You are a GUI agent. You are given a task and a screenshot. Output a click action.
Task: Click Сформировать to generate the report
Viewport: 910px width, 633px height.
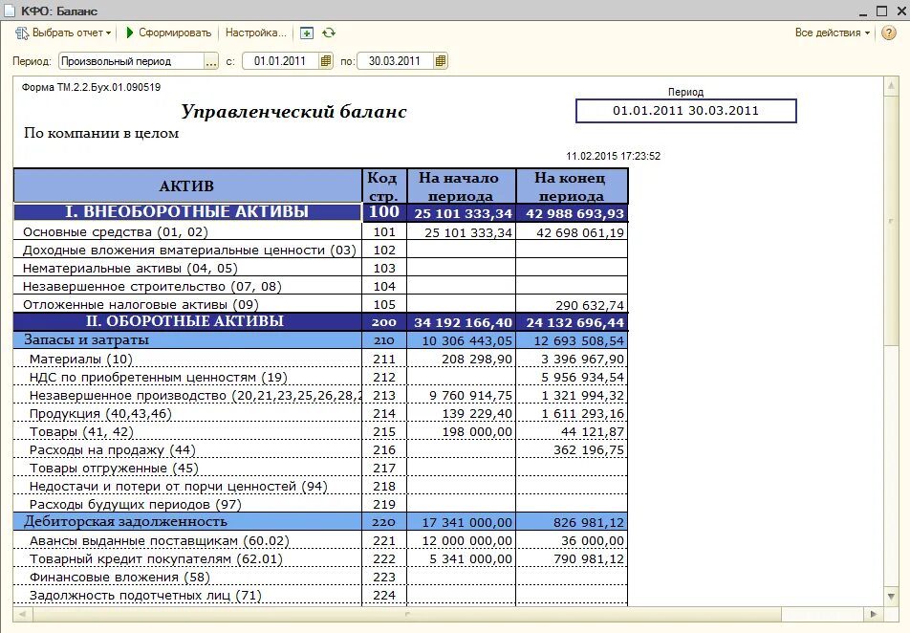tap(169, 33)
